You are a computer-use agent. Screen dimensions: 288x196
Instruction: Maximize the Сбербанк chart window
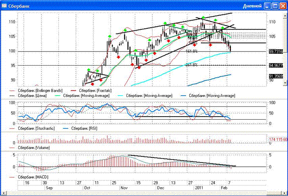[275, 6]
